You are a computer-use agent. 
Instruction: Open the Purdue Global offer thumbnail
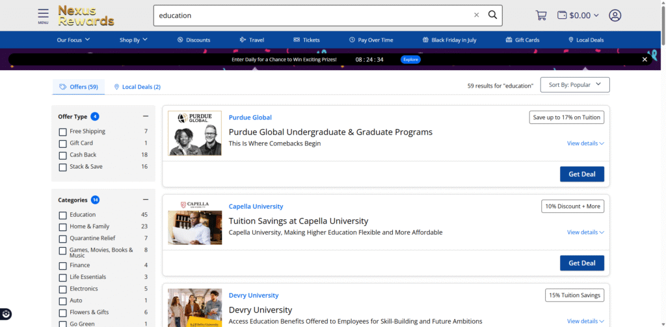click(194, 133)
